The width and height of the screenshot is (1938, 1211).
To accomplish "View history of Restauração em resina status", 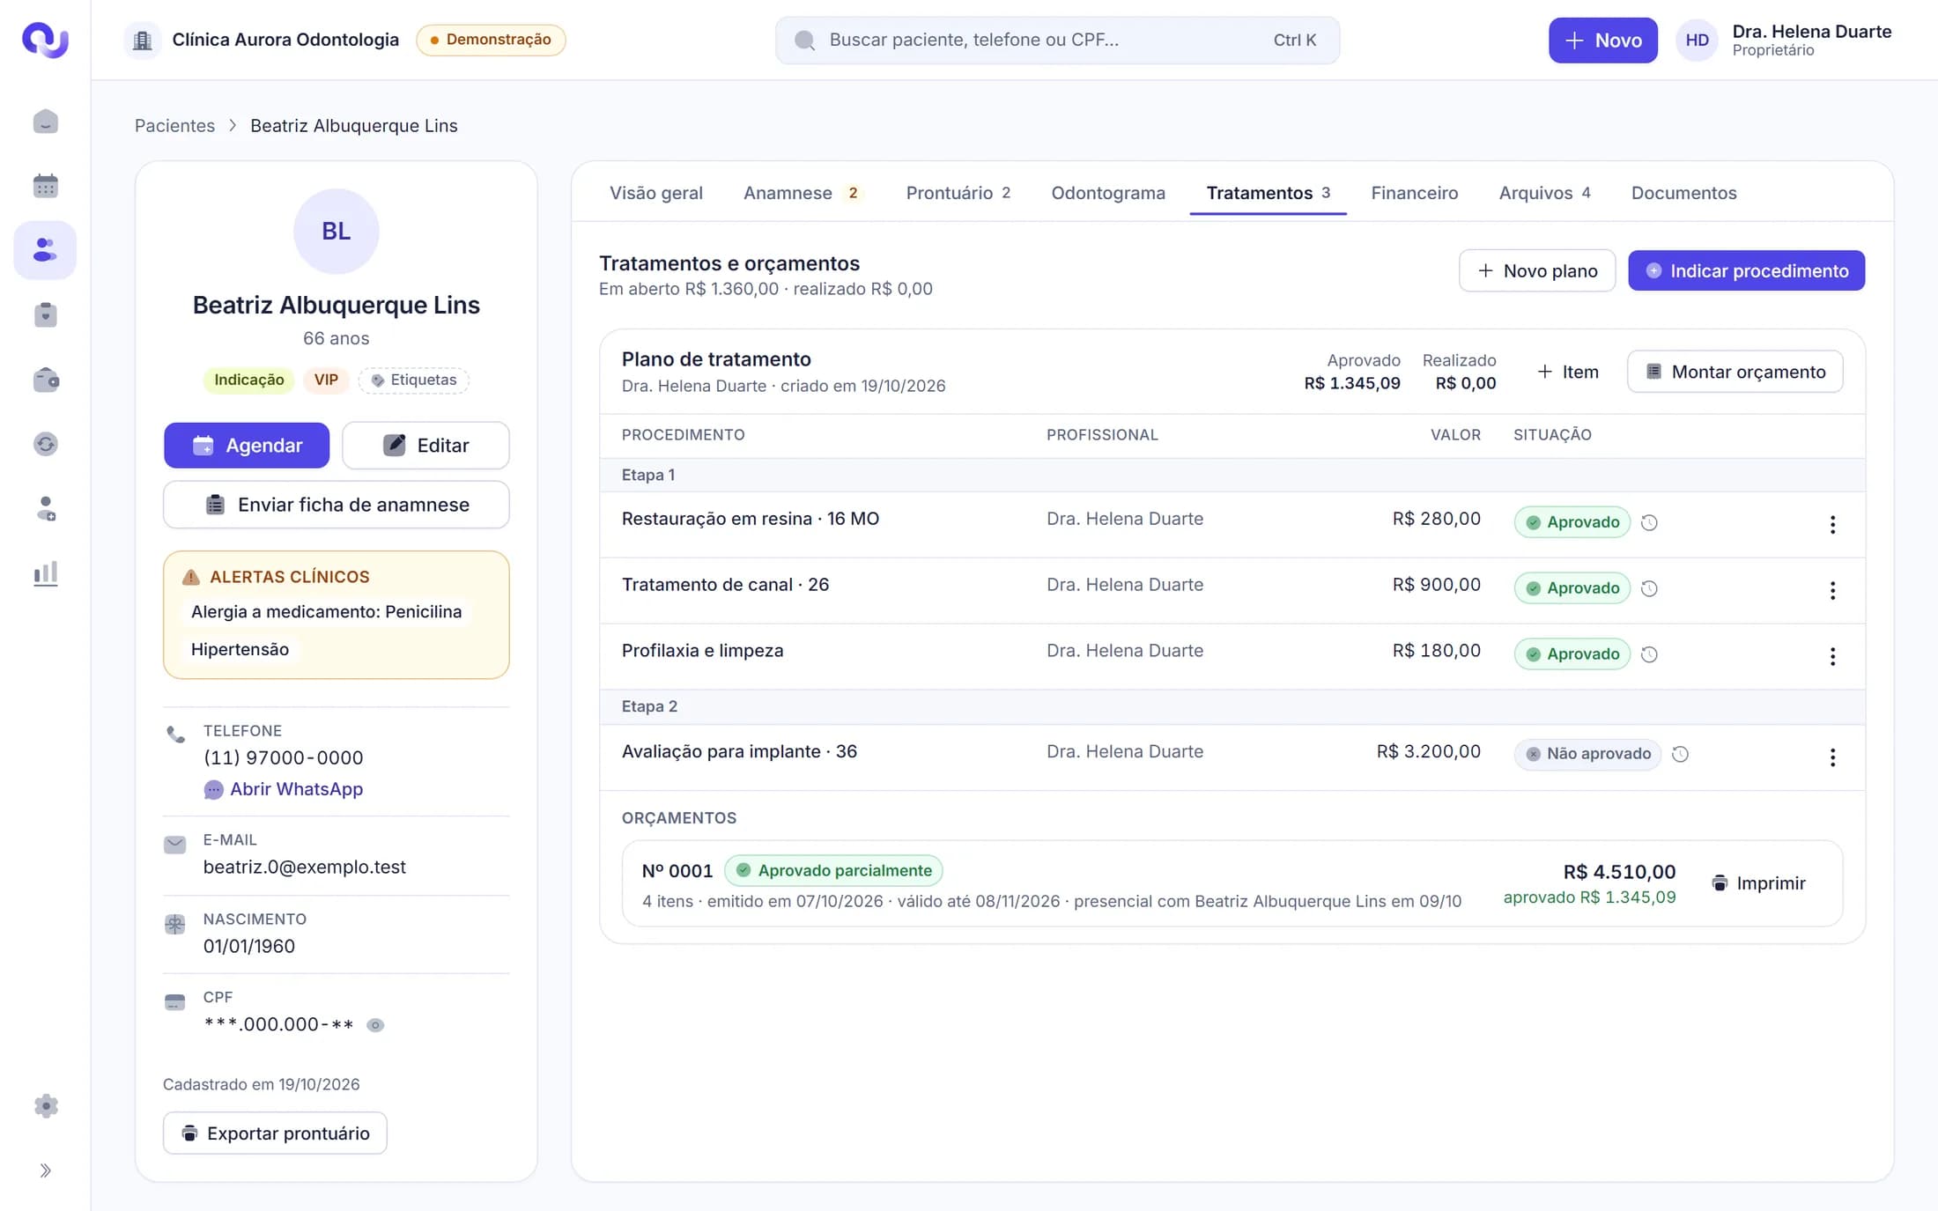I will (1649, 522).
